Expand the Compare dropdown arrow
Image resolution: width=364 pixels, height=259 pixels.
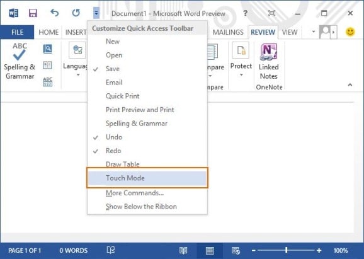click(x=210, y=76)
